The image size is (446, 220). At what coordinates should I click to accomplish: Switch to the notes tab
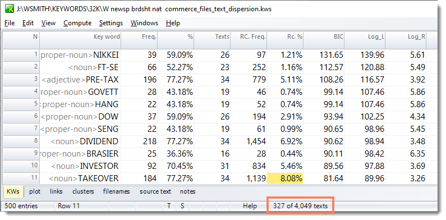188,191
